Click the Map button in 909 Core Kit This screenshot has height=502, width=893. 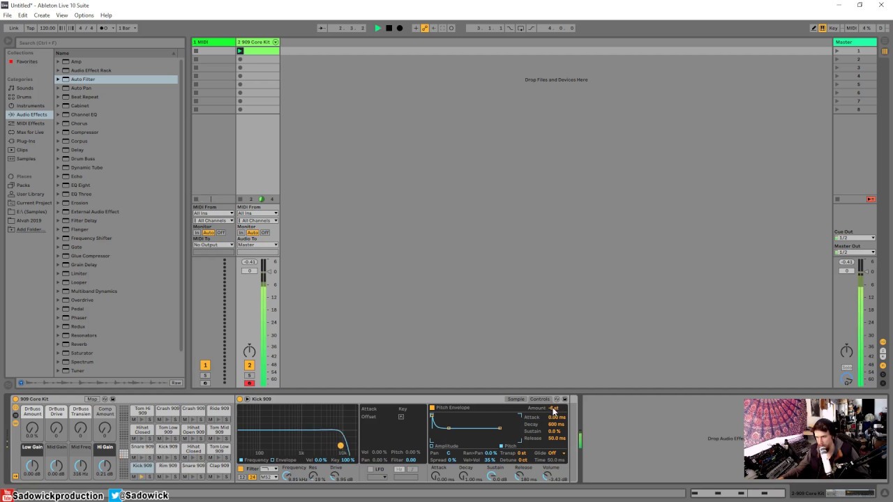pos(92,400)
